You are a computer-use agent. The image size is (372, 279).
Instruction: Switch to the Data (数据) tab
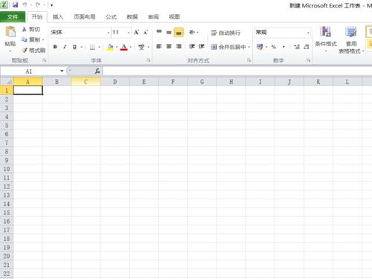[132, 17]
